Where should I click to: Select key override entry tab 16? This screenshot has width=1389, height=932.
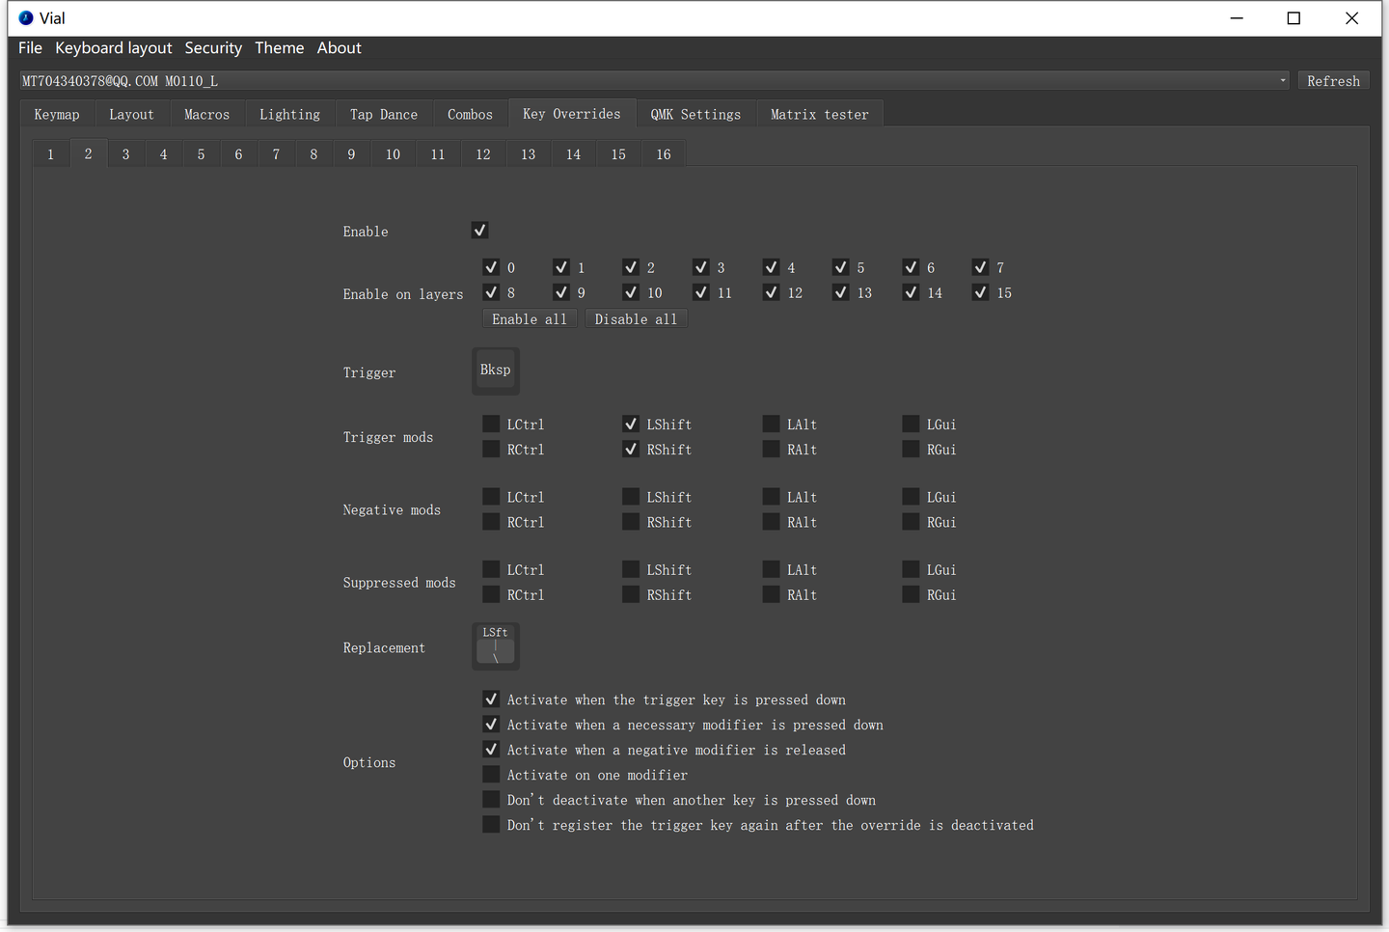pyautogui.click(x=664, y=154)
